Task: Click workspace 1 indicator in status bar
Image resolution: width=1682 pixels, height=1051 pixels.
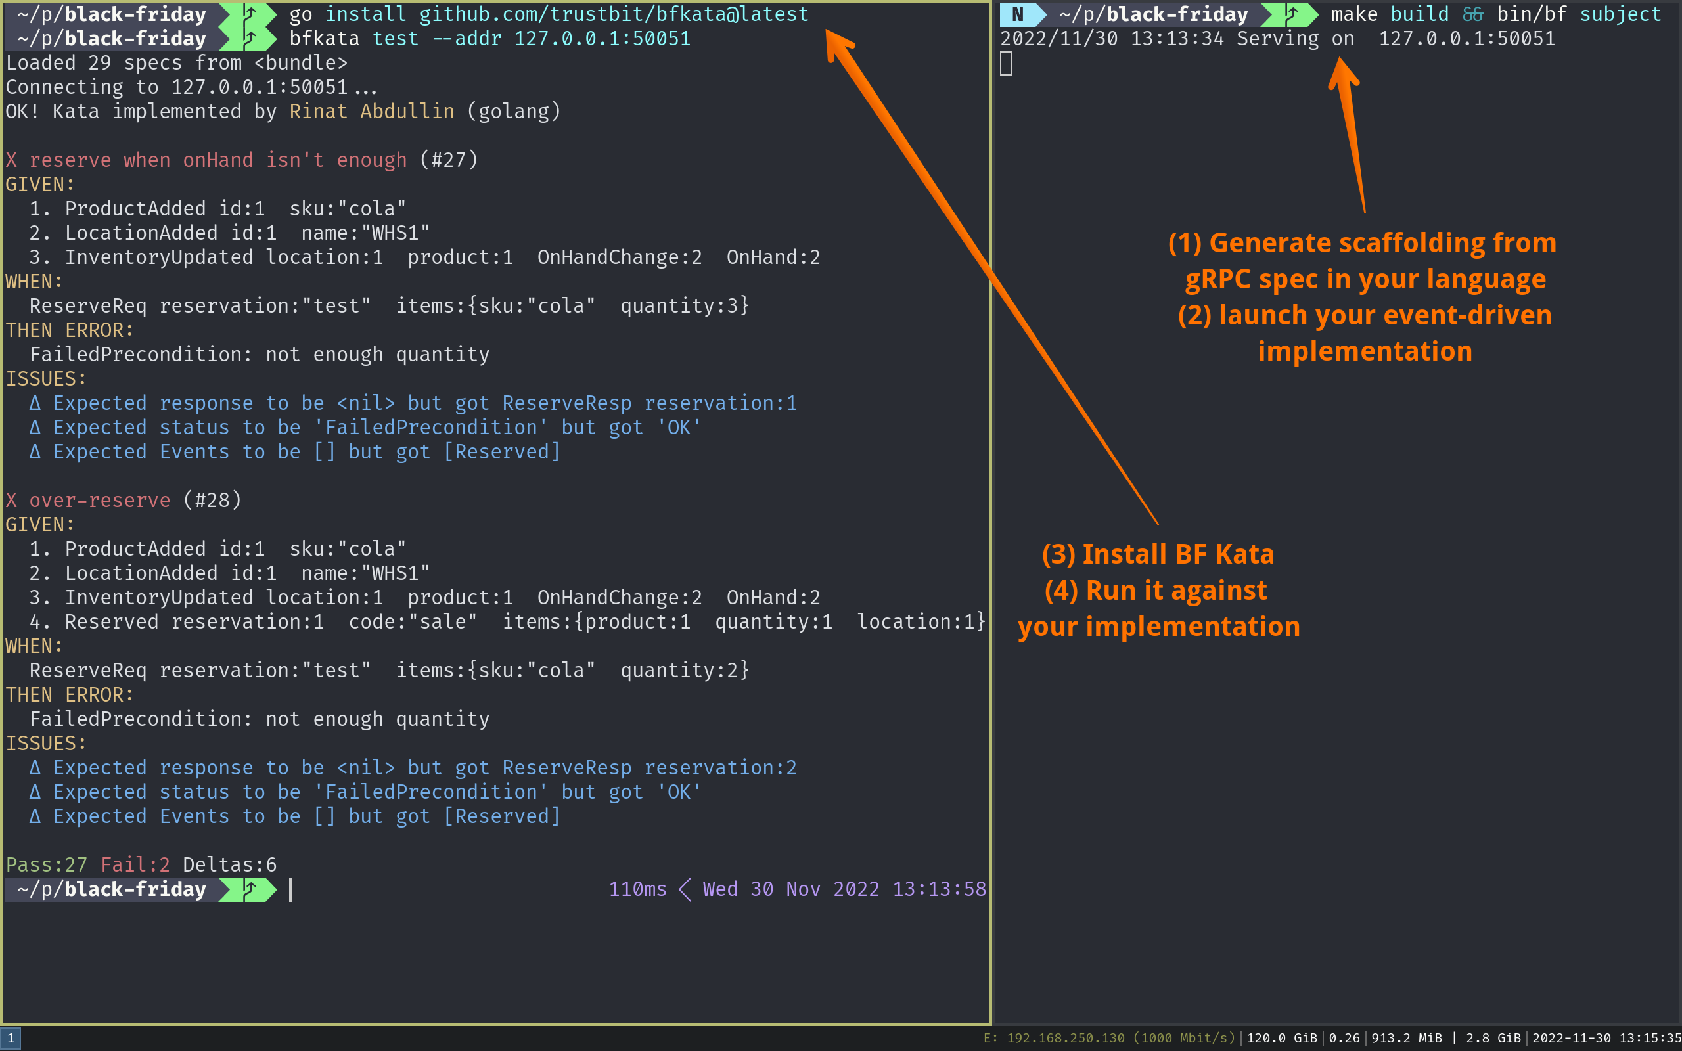Action: [11, 1038]
